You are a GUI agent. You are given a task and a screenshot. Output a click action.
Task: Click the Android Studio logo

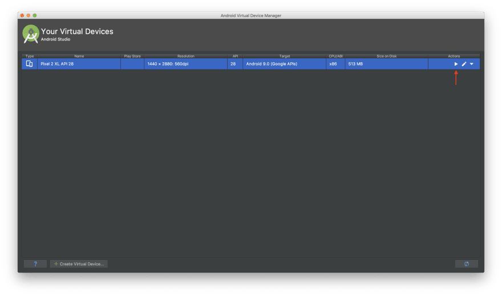31,34
